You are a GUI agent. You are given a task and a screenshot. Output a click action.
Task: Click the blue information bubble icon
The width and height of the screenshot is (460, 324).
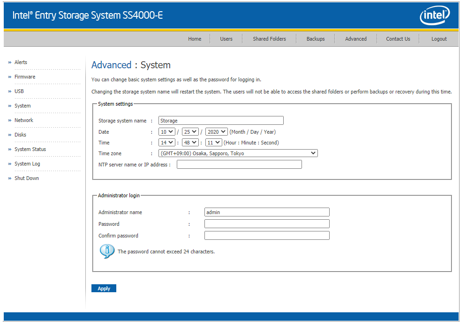(x=107, y=252)
